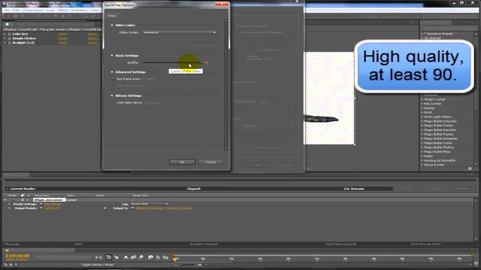Viewport: 481px width, 270px height.
Task: Open the Custom: AVI output module link
Action: click(x=52, y=208)
